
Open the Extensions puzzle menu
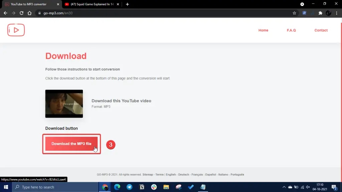(x=320, y=13)
